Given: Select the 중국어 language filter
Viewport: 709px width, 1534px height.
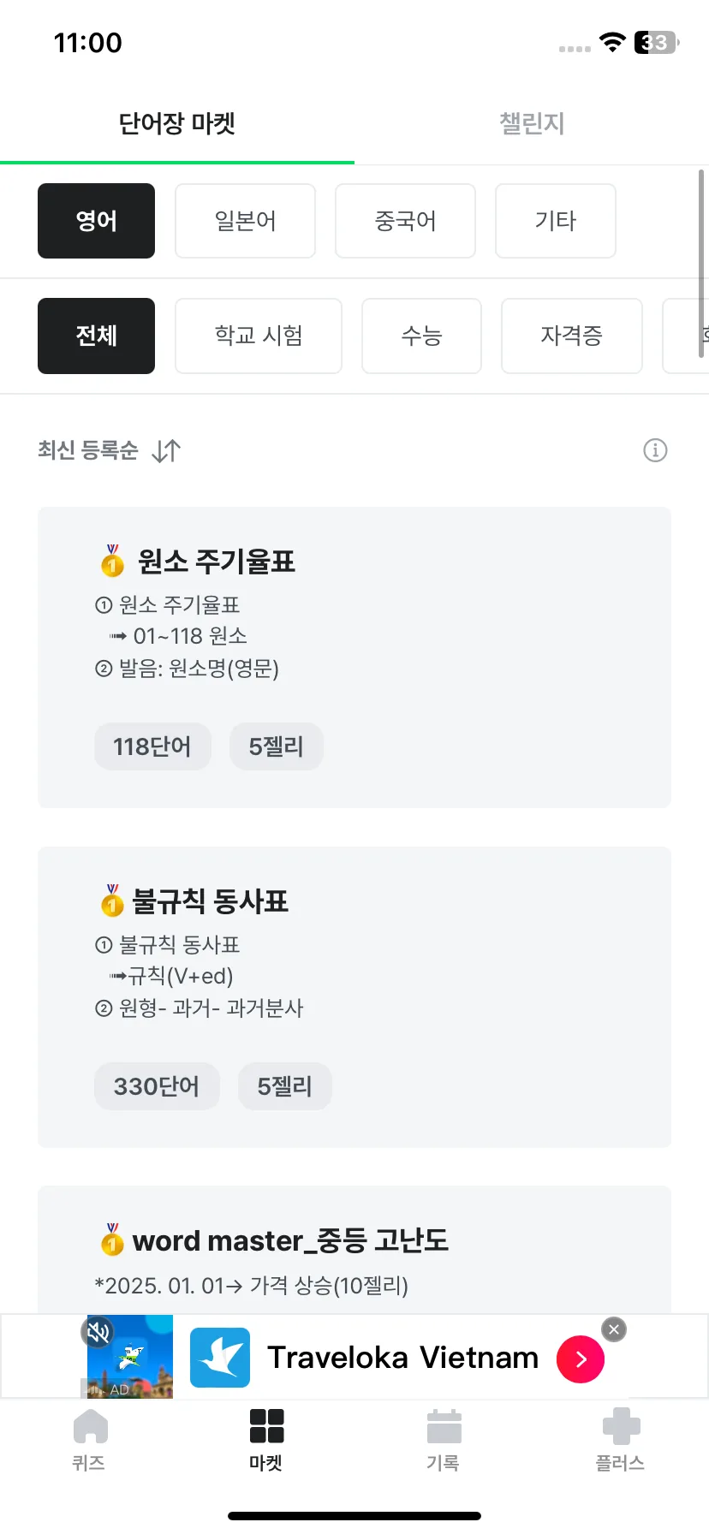Looking at the screenshot, I should tap(405, 221).
